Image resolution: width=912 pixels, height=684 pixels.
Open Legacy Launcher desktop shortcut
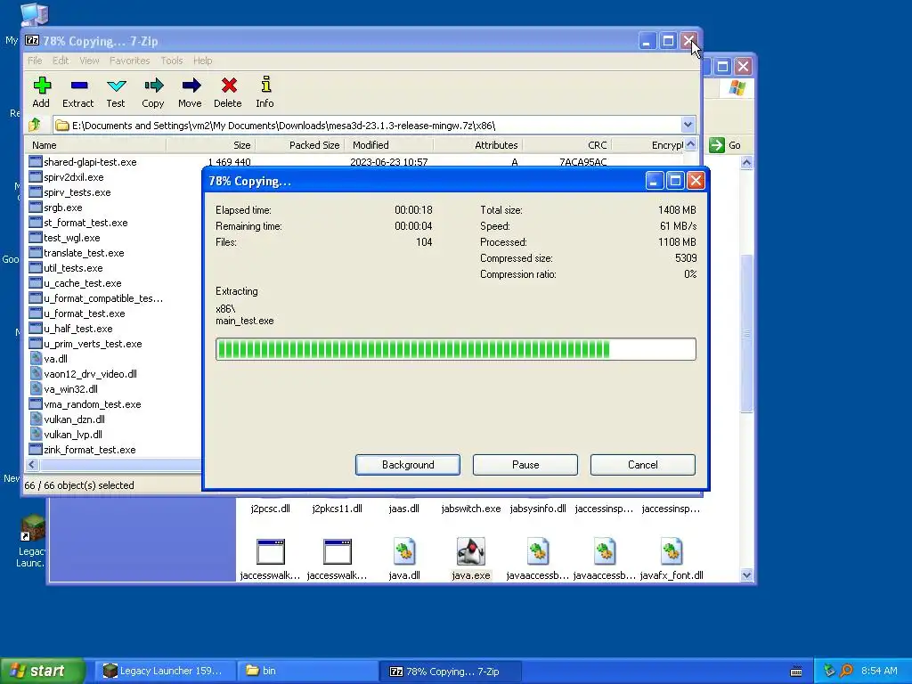32,541
